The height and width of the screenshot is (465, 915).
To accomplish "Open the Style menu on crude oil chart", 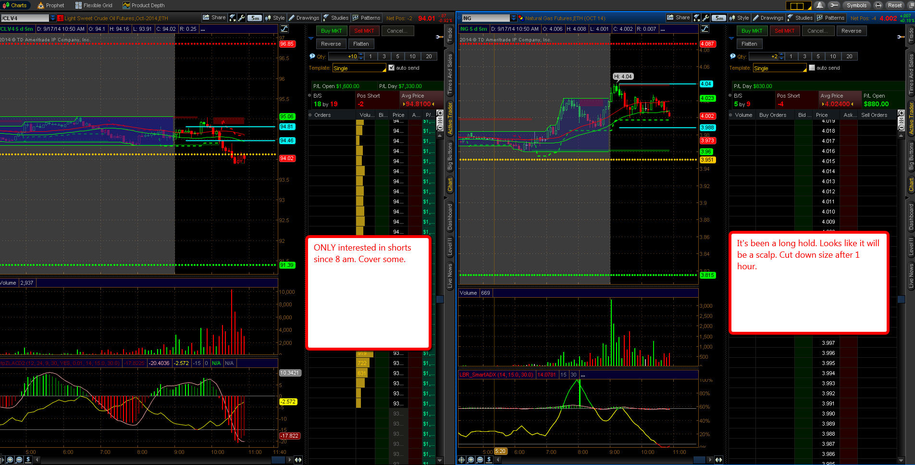I will point(275,18).
